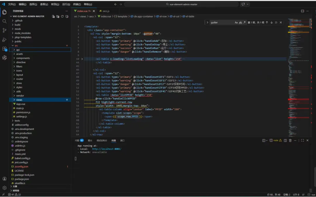Open the Accounts menu in activity bar
The width and height of the screenshot is (316, 197).
[4, 179]
